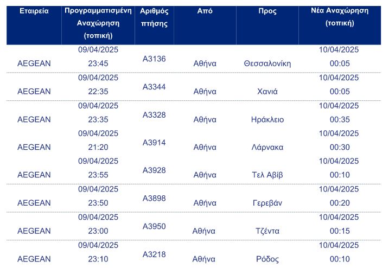Select the Χανιά destination

tap(267, 91)
